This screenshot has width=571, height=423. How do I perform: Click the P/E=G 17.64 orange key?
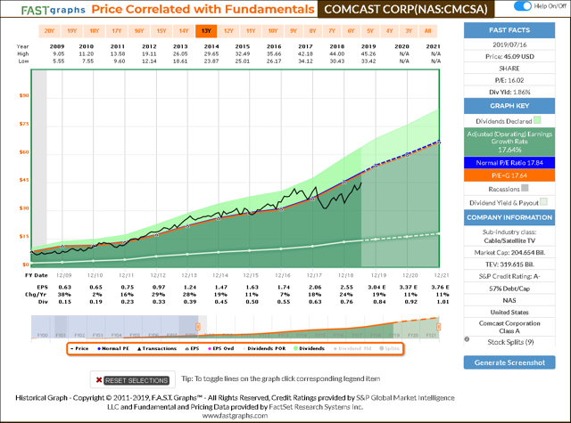tap(509, 175)
